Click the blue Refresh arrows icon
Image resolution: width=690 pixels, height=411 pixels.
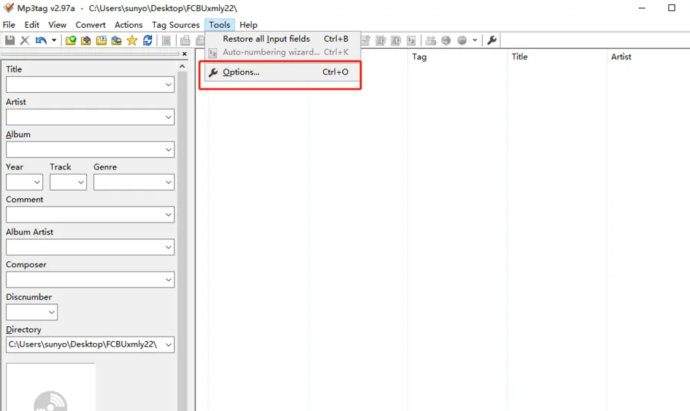(x=147, y=40)
